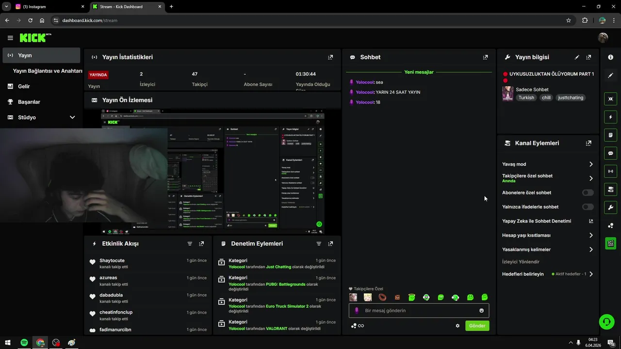Open Yayın Bağlantısı ve Anahtarı menu item

[47, 71]
